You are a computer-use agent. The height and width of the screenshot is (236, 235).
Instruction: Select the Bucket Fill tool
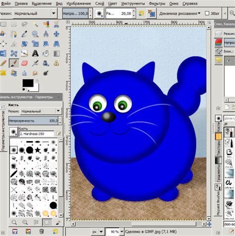click(x=46, y=54)
